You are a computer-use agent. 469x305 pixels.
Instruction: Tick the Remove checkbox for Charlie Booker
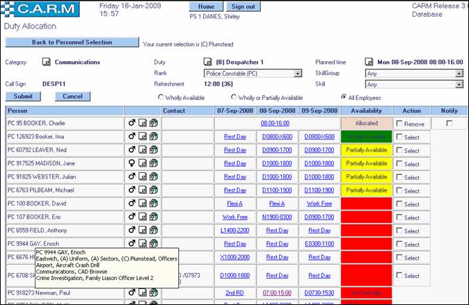(x=399, y=123)
